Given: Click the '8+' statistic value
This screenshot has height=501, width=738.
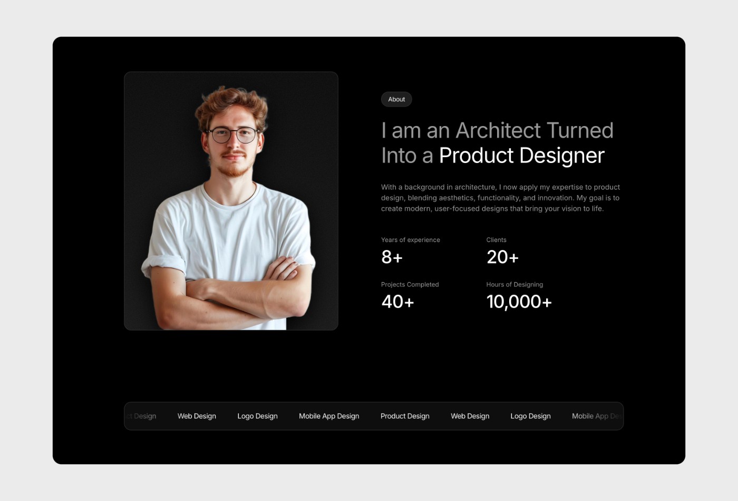Looking at the screenshot, I should [x=392, y=257].
